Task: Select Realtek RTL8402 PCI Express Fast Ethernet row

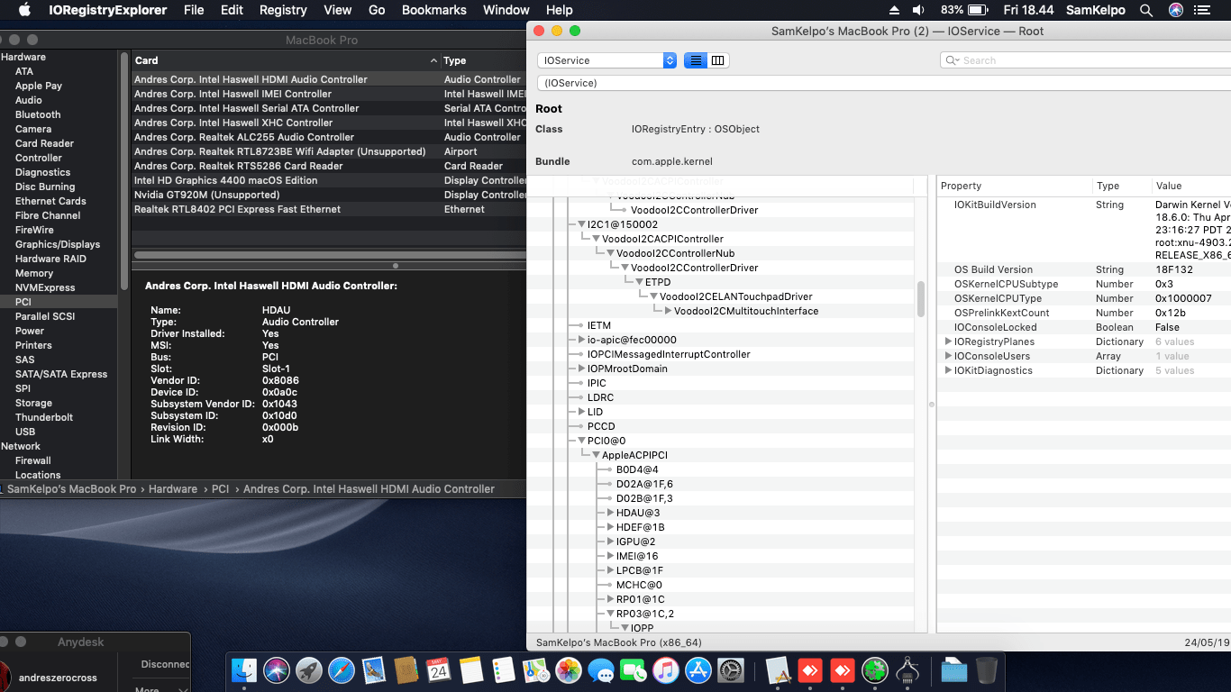Action: [329, 209]
